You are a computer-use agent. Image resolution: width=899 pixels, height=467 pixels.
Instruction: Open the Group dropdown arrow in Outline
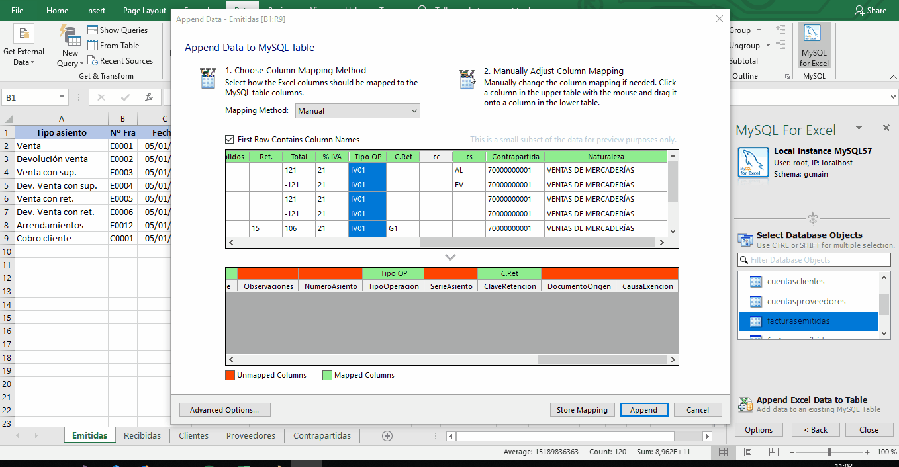tap(759, 30)
